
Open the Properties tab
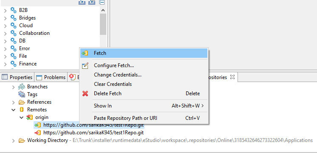17,77
